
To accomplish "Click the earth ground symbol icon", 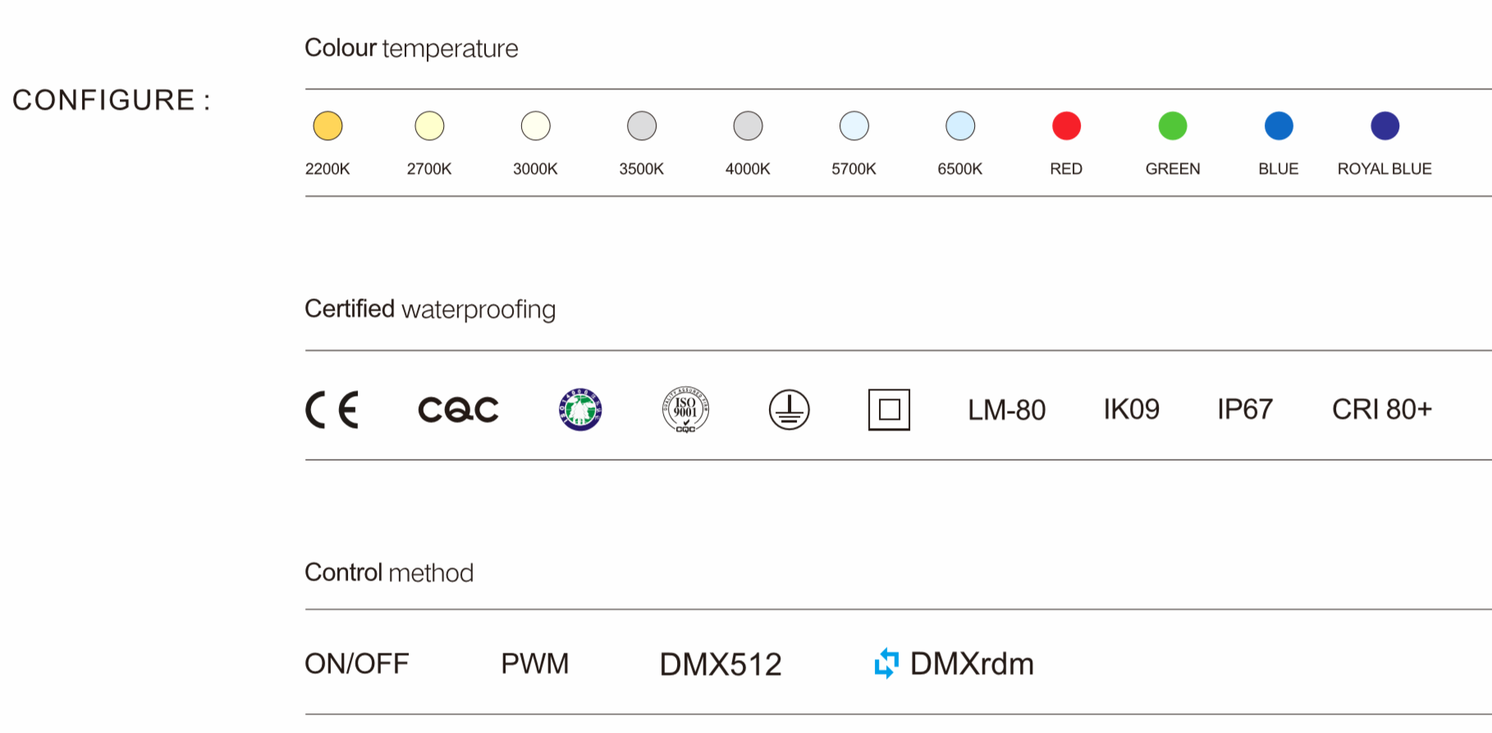I will point(789,409).
